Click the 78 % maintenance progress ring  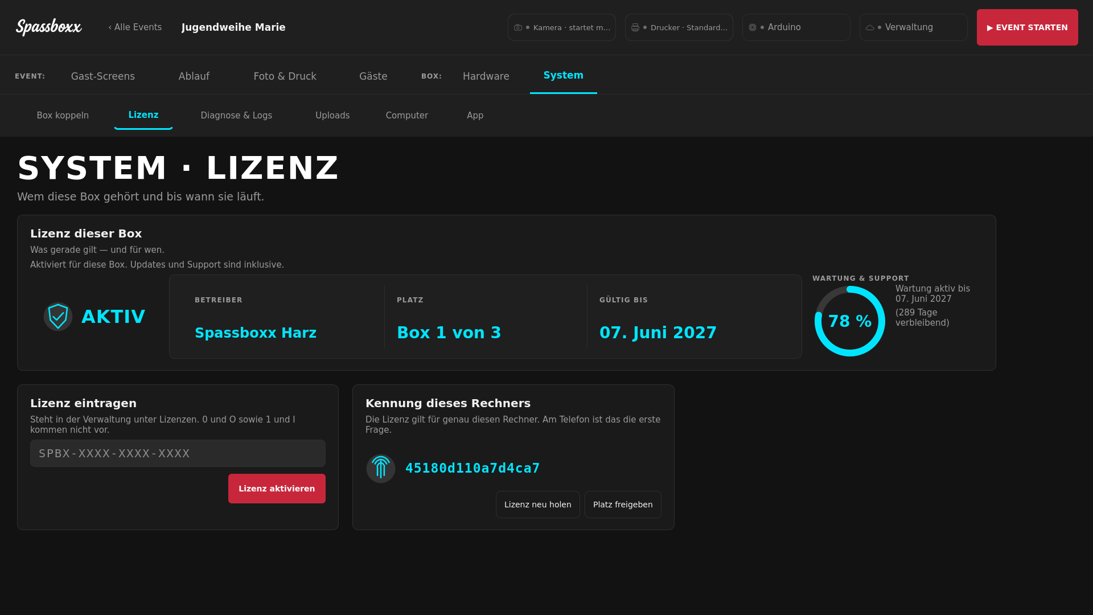pos(850,321)
